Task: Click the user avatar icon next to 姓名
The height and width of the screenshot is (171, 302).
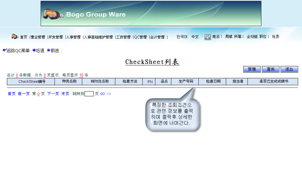Action: (x=207, y=37)
